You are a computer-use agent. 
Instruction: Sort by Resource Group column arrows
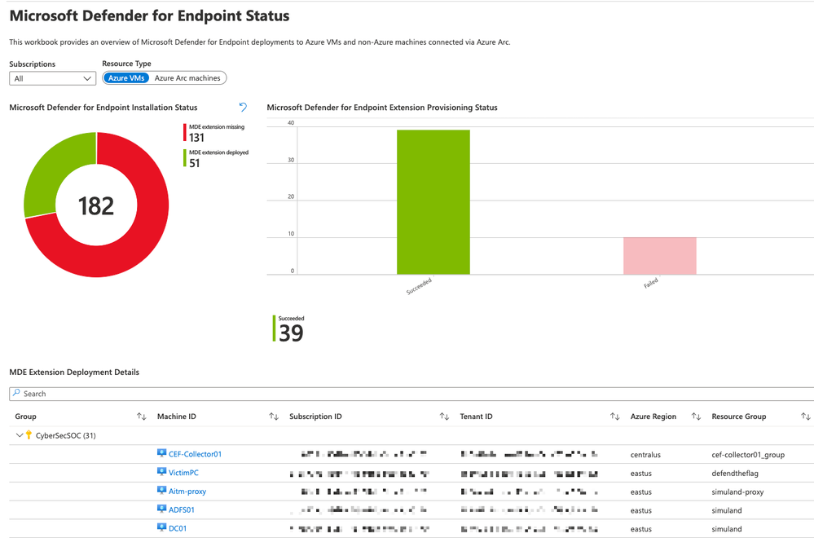coord(805,417)
